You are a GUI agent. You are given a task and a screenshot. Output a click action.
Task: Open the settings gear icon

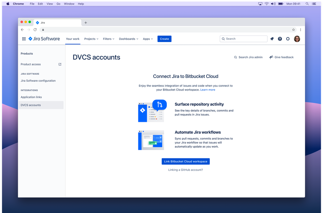[288, 39]
